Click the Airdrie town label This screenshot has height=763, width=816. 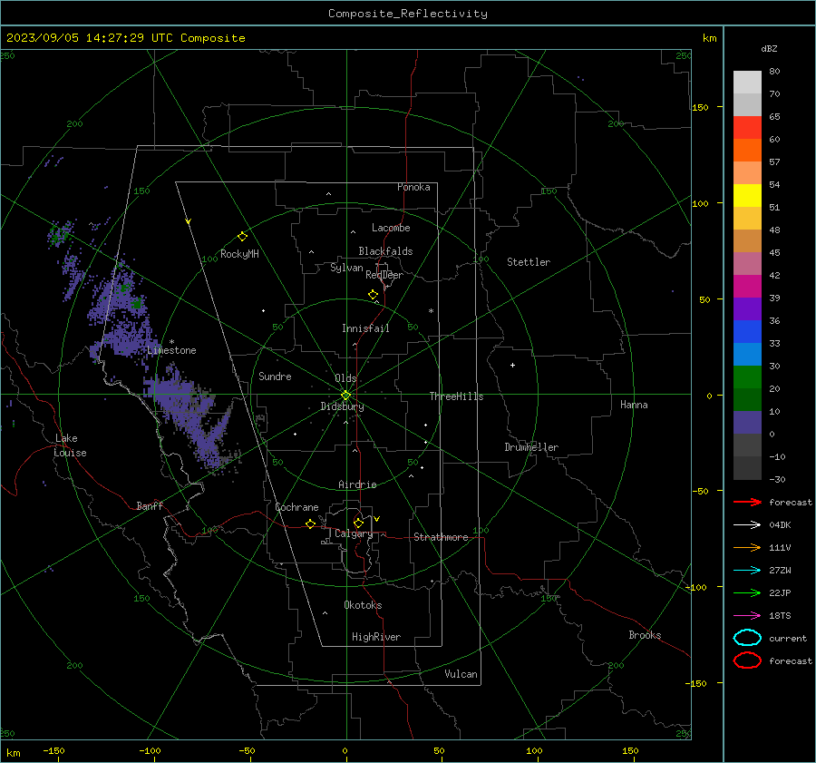(x=357, y=484)
